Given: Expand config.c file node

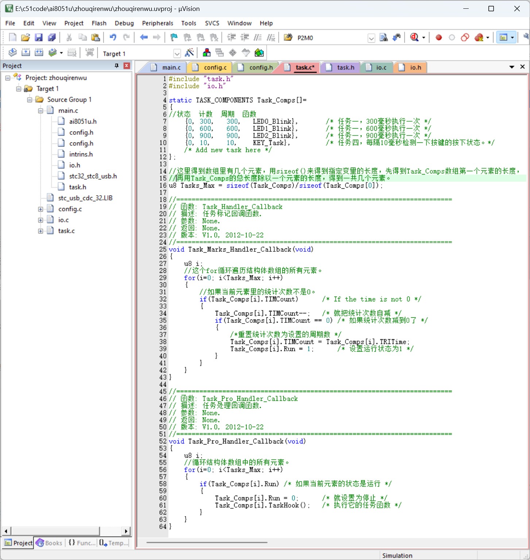Looking at the screenshot, I should pos(40,209).
